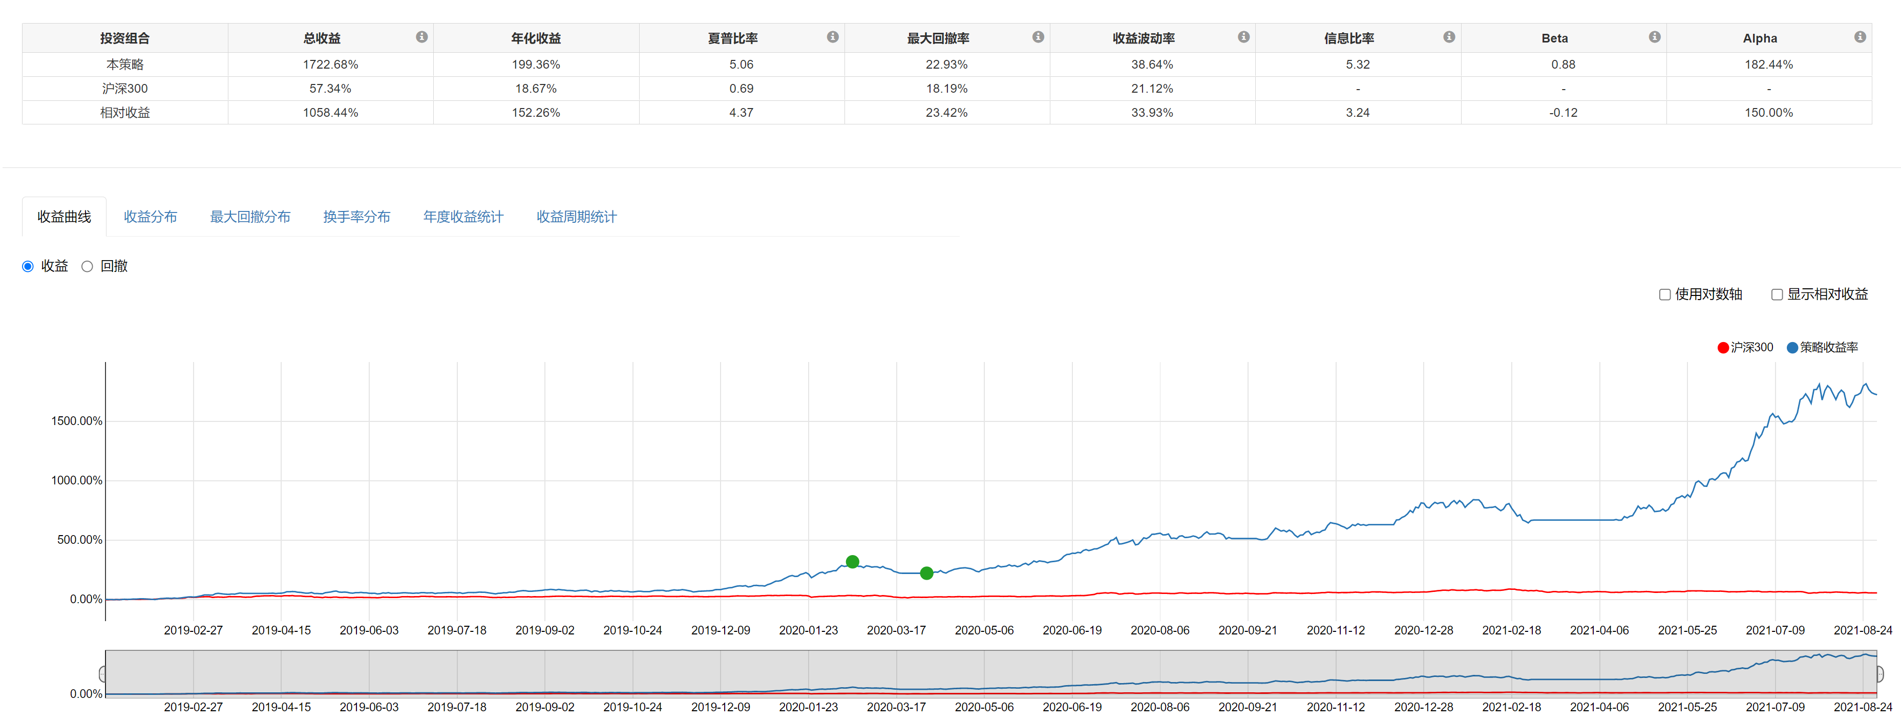Screen dimensions: 1901x722
Task: Click the 本策略 row label
Action: click(x=125, y=64)
